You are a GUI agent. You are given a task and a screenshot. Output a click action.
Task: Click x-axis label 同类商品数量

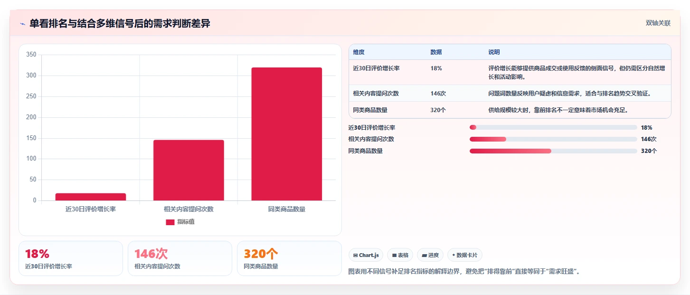(287, 209)
